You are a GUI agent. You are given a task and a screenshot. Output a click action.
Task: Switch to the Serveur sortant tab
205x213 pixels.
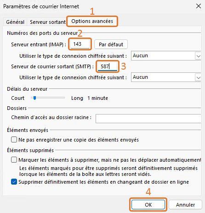[48, 22]
